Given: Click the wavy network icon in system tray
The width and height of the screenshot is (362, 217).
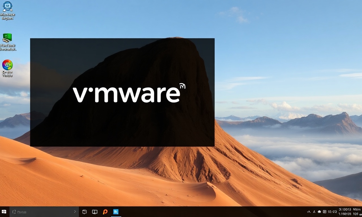Looking at the screenshot, I should point(309,212).
